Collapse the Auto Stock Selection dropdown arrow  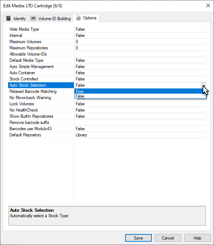pos(204,85)
